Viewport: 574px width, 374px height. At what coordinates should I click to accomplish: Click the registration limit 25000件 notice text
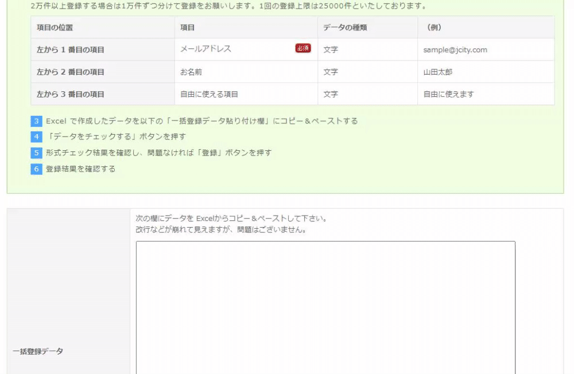click(x=229, y=6)
